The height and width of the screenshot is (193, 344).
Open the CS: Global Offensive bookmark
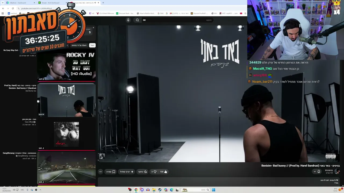point(105,13)
